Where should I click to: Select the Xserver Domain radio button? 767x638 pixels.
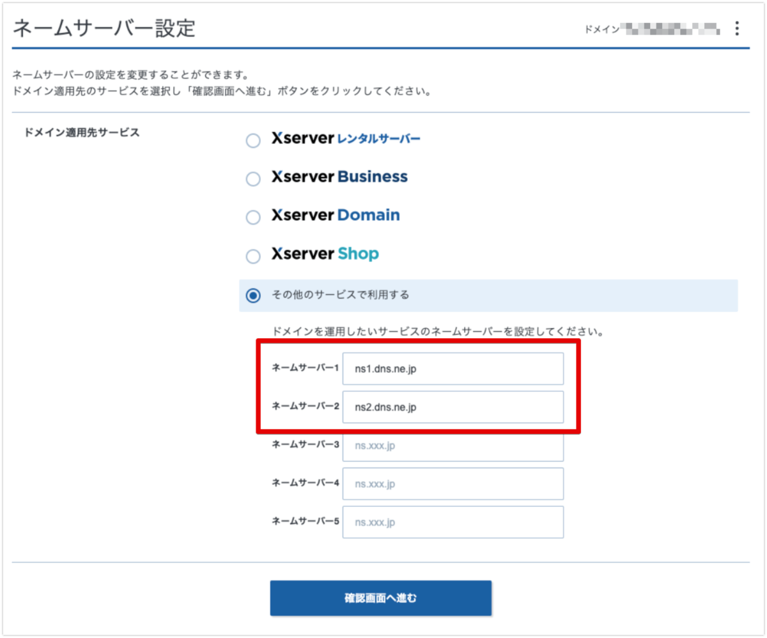(x=252, y=217)
